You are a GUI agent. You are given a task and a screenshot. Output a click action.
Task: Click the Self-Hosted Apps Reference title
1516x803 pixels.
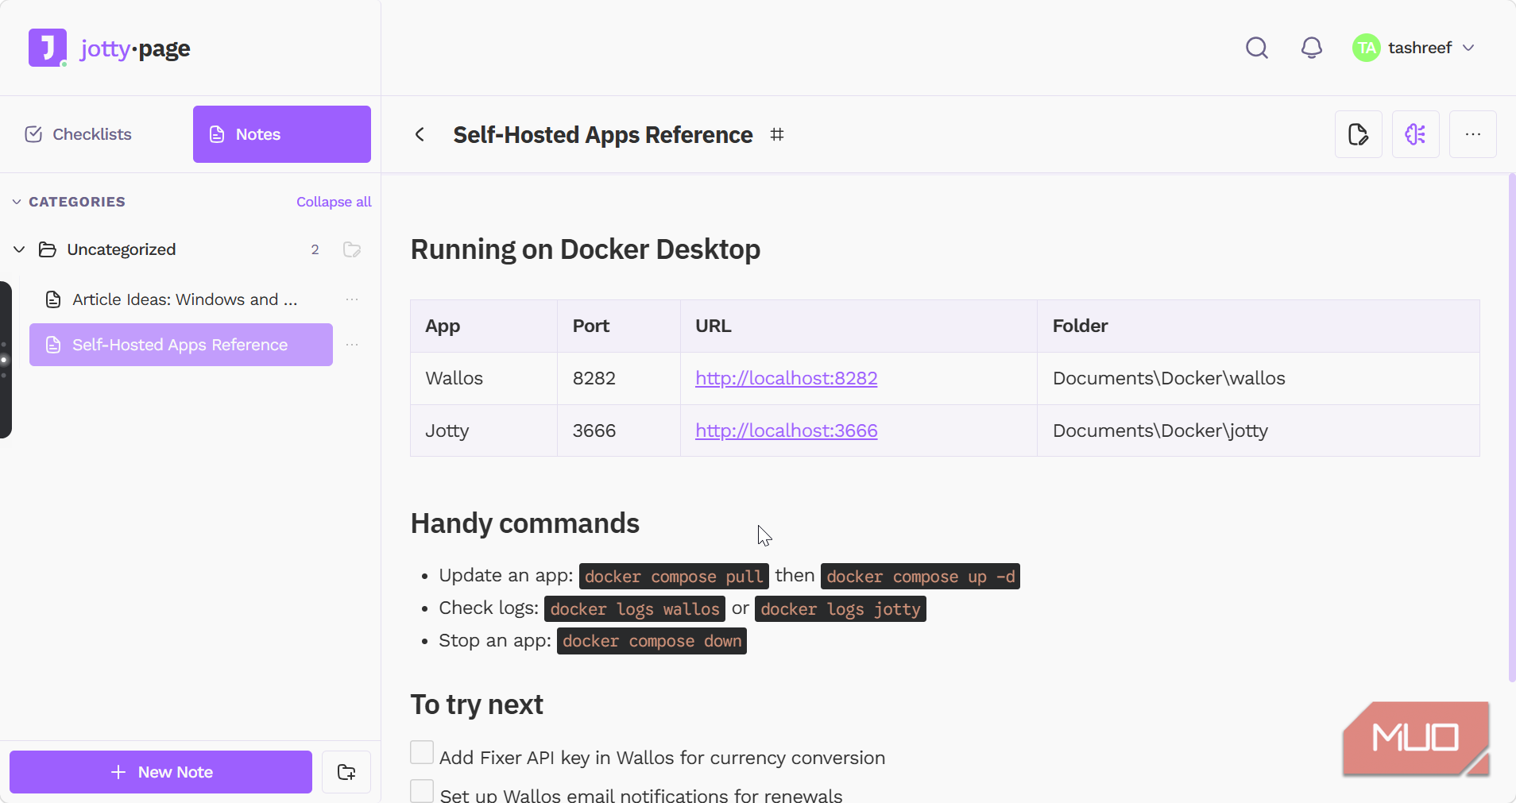(603, 135)
